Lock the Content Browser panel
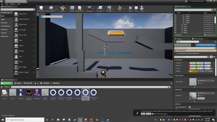217x122 pixels. (172, 83)
